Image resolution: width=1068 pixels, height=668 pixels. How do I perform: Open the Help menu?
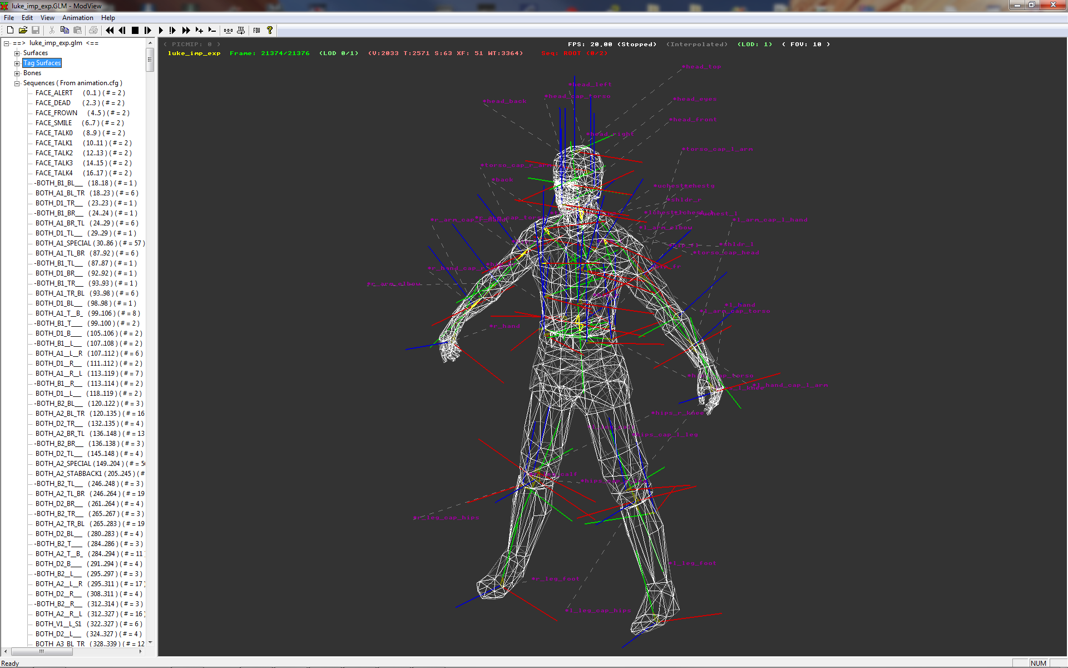(x=108, y=18)
